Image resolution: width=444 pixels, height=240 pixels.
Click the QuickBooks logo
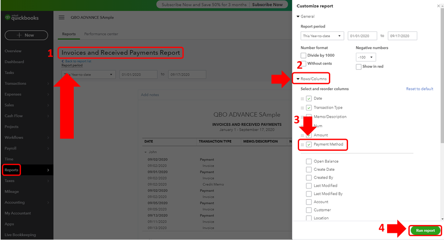click(21, 18)
